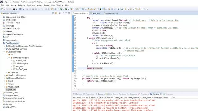Expand the JavaScript Resources node
This screenshot has height=111, width=198.
pos(4,75)
